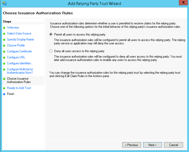Go to Ready to Add Trust step
Screen dimensions: 189x152
click(19, 88)
